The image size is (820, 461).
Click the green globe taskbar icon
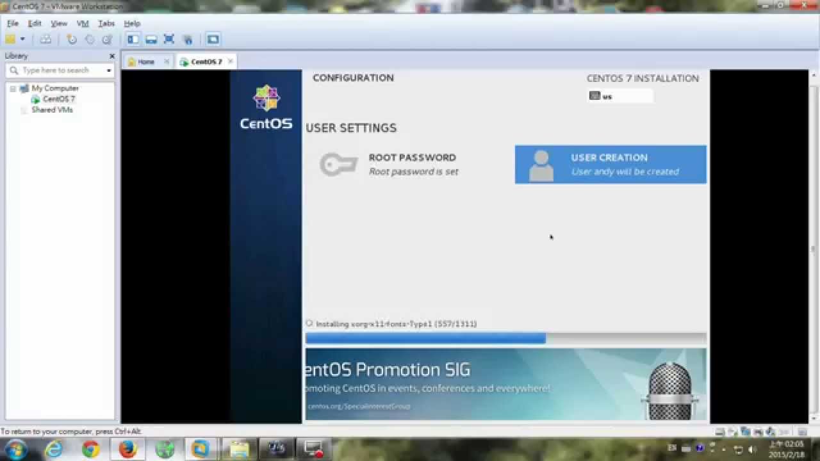pos(165,449)
